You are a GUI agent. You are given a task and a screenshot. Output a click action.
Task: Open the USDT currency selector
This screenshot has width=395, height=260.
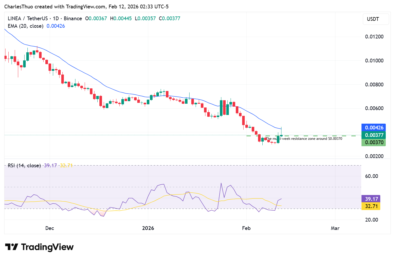pos(375,19)
